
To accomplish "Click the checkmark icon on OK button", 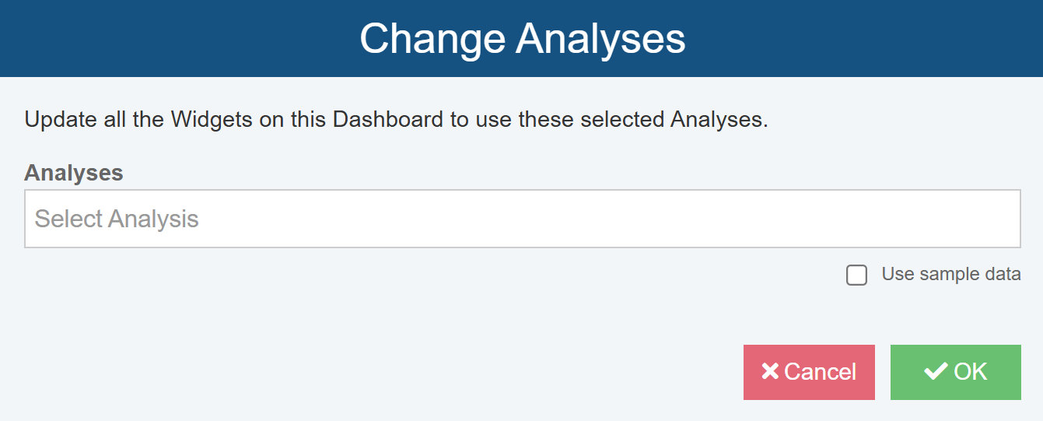I will (936, 372).
